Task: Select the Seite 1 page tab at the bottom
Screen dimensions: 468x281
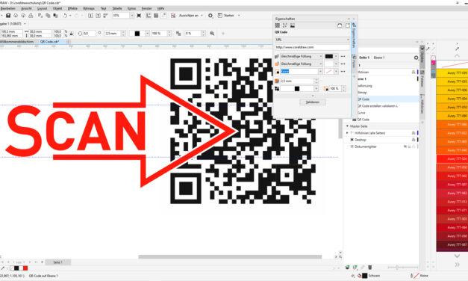Action: point(58,262)
